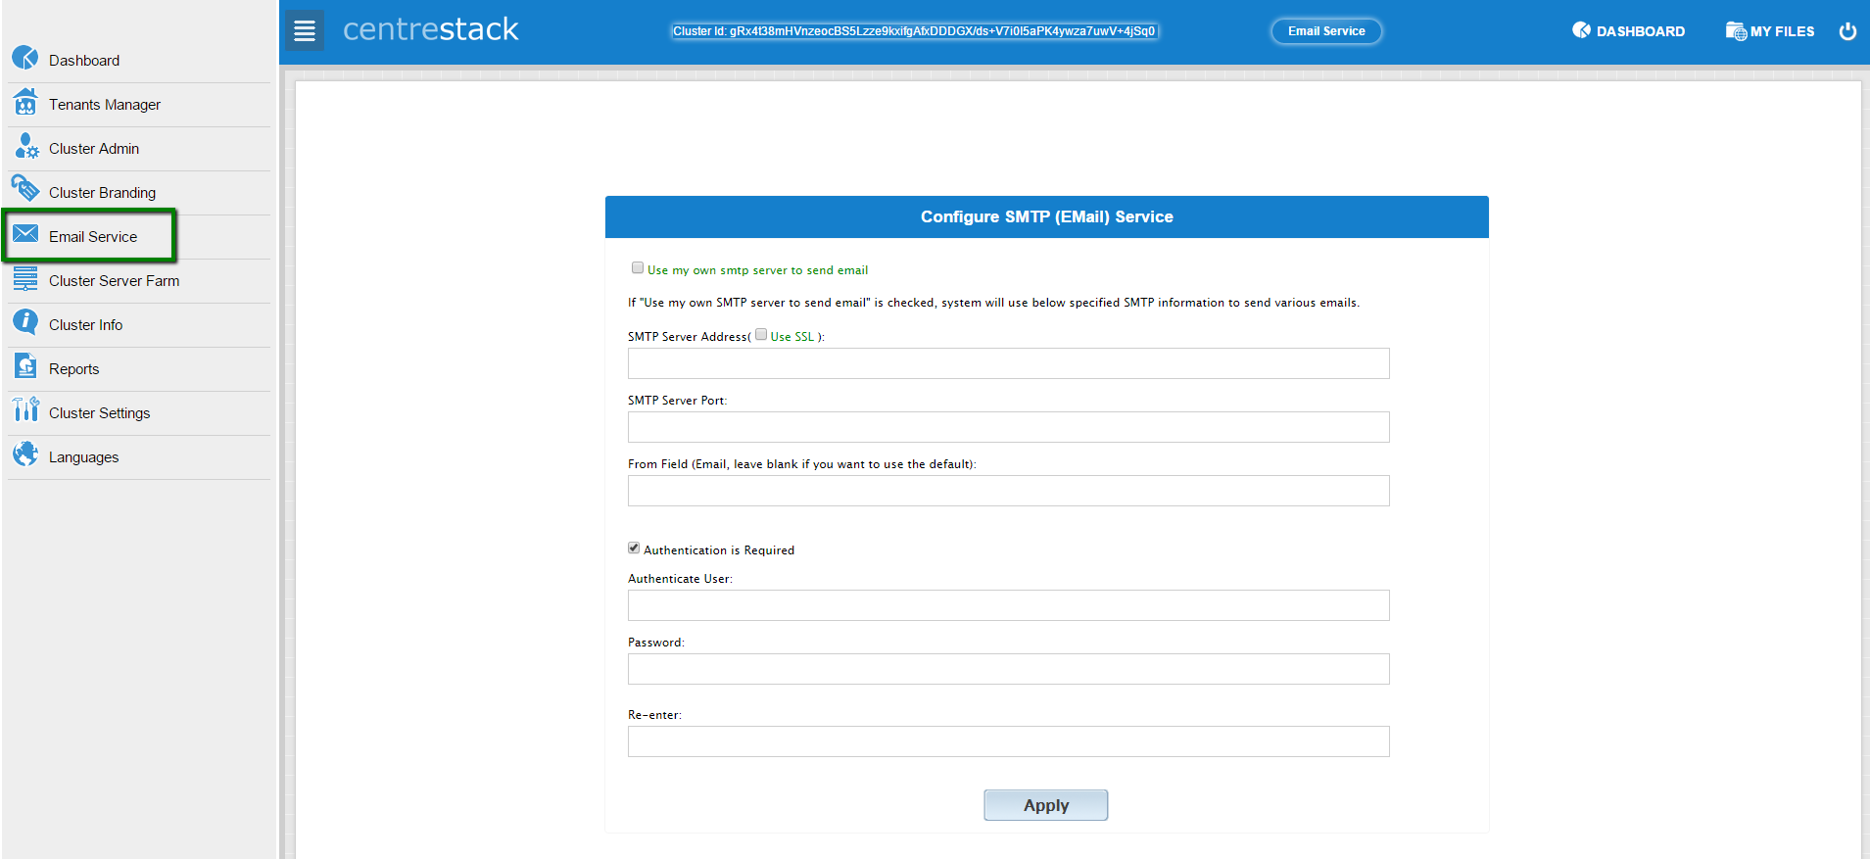
Task: Click the Reports document icon
Action: 25,366
